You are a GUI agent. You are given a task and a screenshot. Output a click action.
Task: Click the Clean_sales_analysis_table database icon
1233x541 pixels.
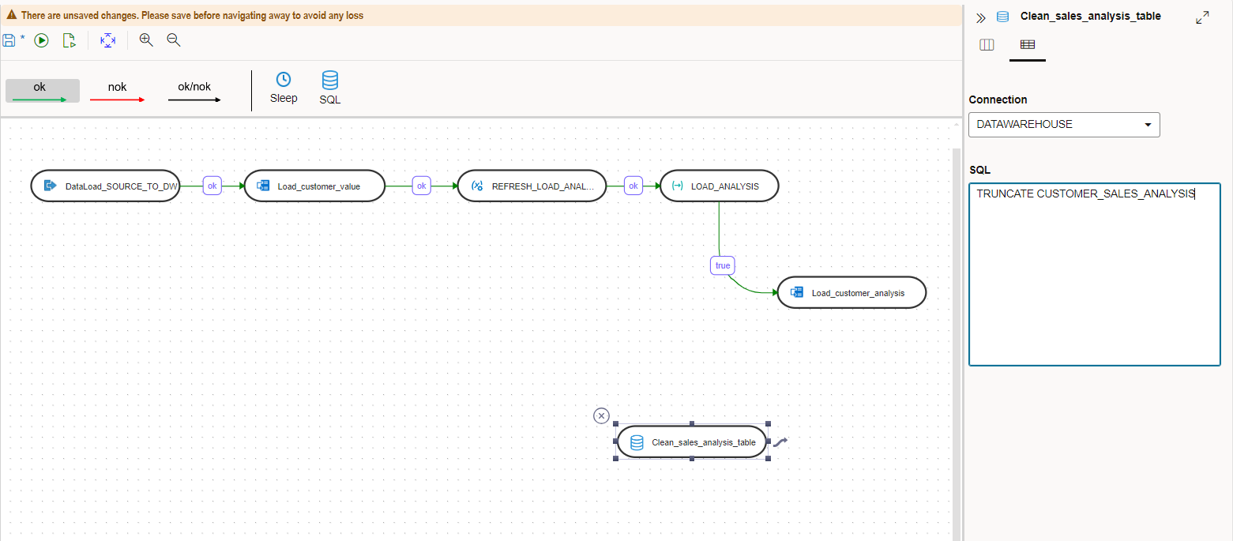tap(637, 442)
